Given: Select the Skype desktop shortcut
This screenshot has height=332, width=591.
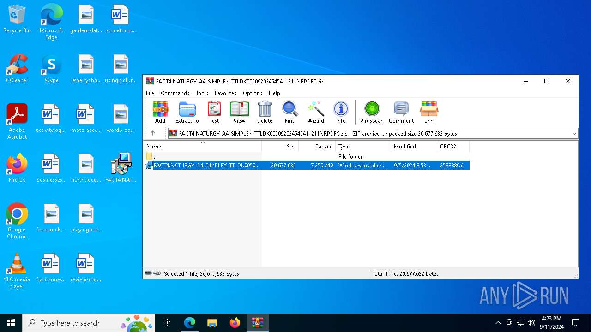Looking at the screenshot, I should pyautogui.click(x=51, y=69).
